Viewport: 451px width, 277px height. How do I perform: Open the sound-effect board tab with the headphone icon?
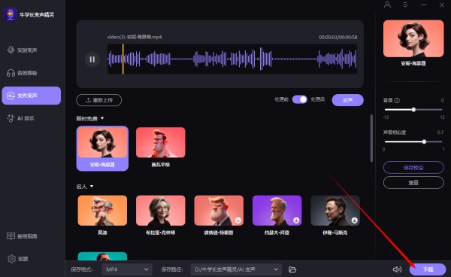pyautogui.click(x=32, y=73)
